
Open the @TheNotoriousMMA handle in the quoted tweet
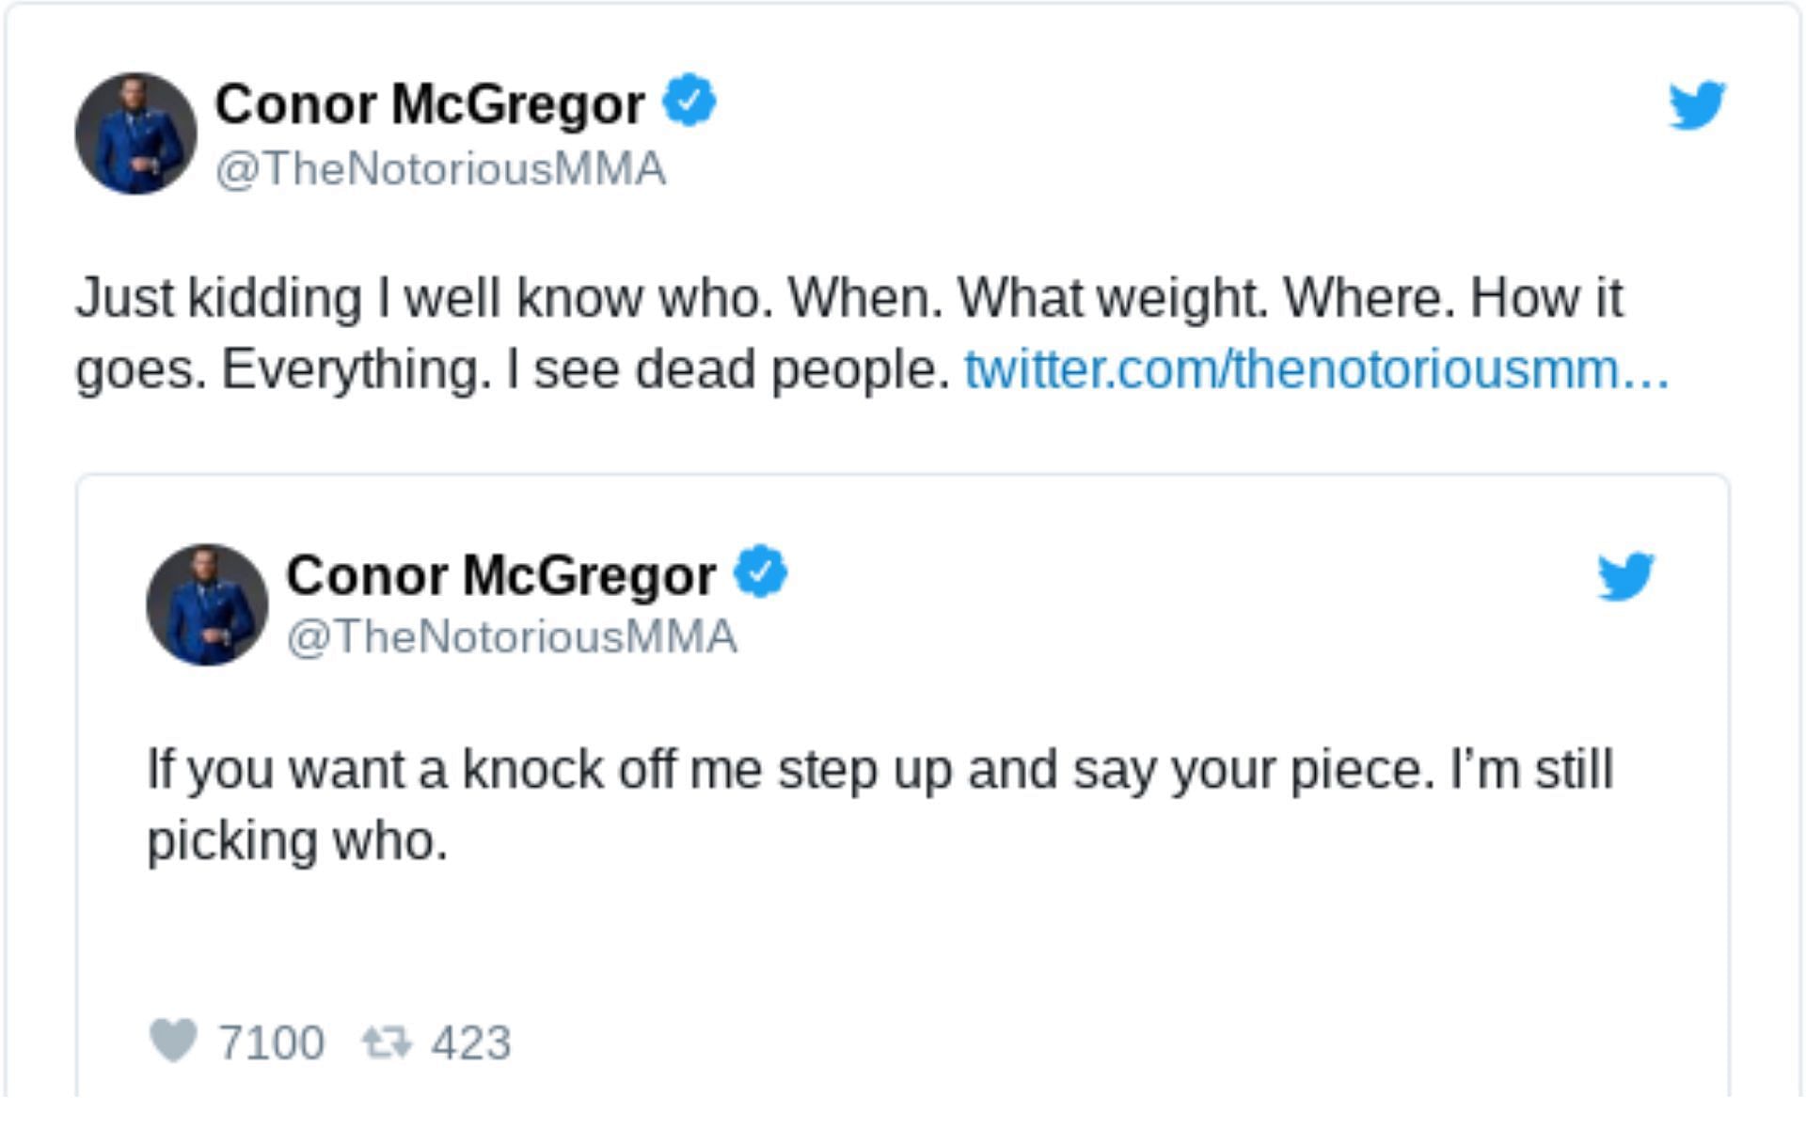click(512, 636)
